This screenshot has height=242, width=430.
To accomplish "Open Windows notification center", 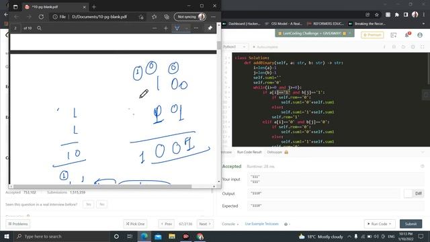I will [x=421, y=236].
